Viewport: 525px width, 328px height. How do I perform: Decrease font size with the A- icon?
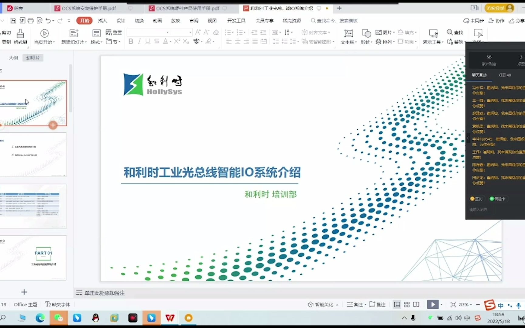(x=207, y=32)
